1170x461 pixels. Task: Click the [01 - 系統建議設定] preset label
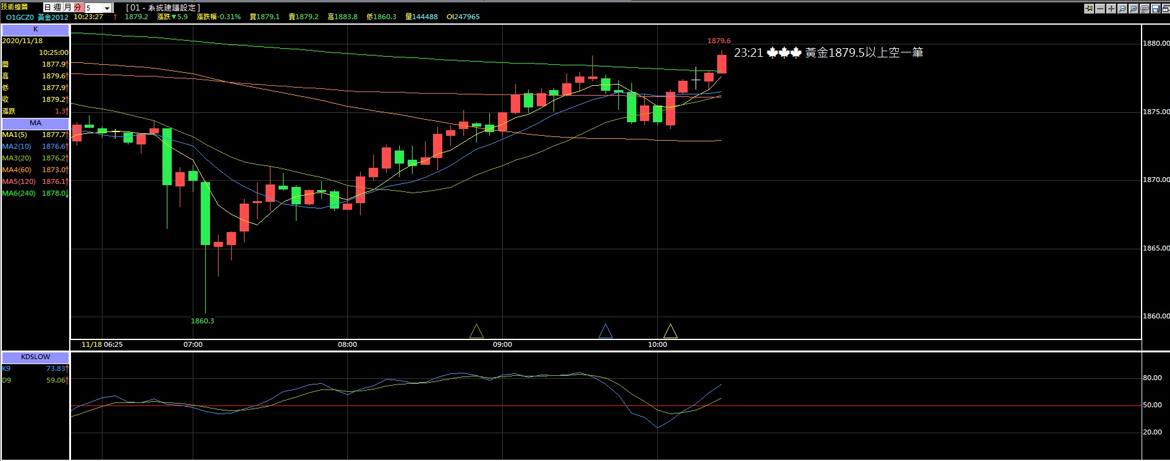click(x=163, y=8)
